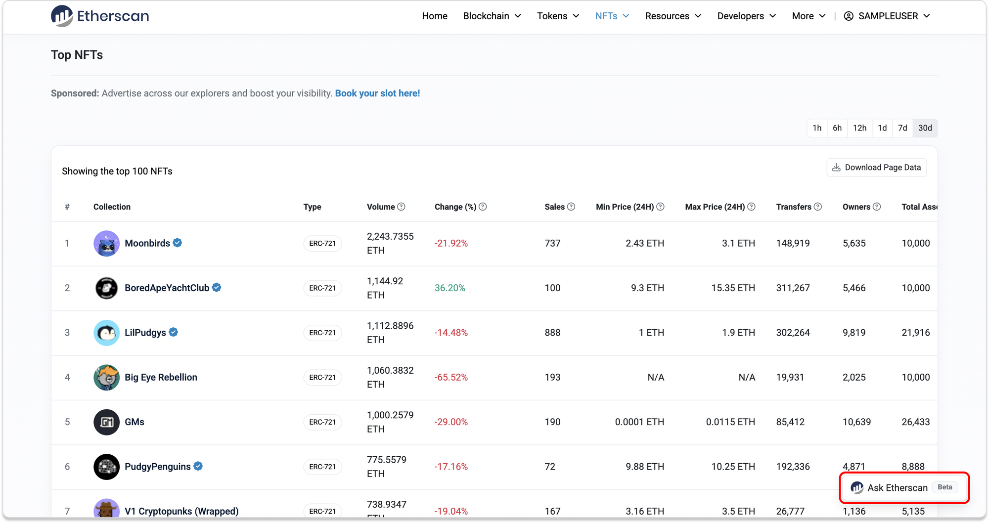
Task: Click the Download Page Data button
Action: click(x=876, y=168)
